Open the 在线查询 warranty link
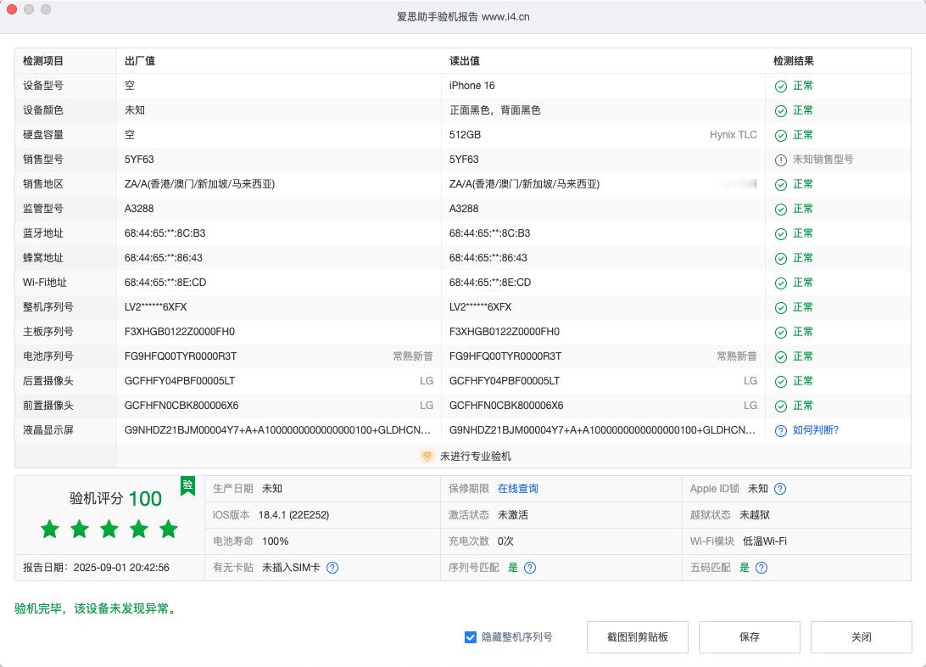This screenshot has height=667, width=926. tap(518, 489)
